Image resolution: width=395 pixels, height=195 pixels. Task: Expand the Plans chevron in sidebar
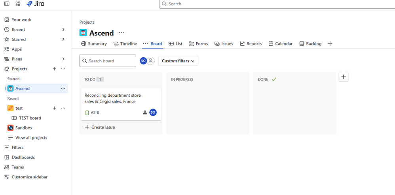(63, 59)
